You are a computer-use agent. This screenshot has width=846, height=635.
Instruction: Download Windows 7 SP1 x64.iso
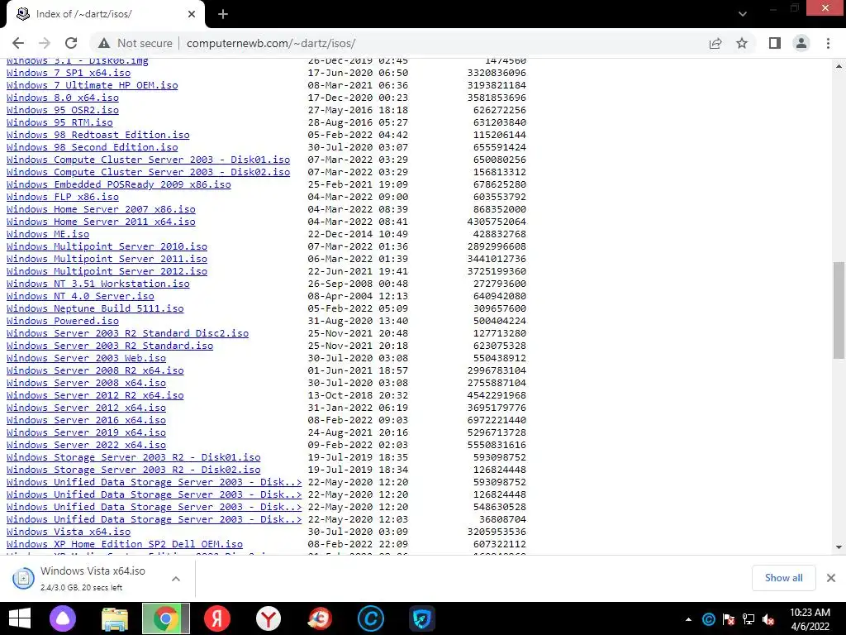pyautogui.click(x=69, y=73)
